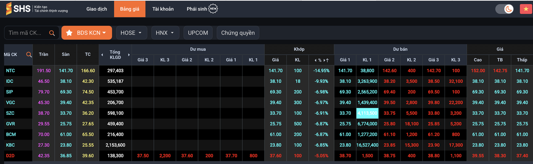The image size is (533, 164).
Task: Open the Giao dịch tab
Action: click(96, 9)
